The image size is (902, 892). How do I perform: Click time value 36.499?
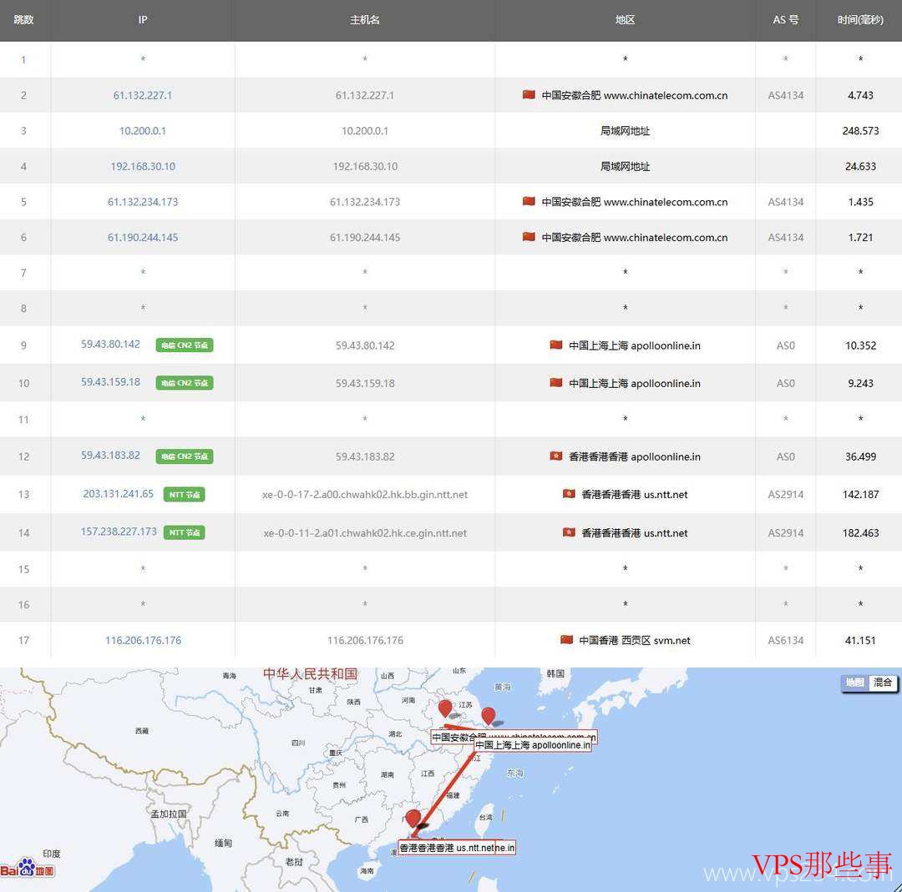860,457
